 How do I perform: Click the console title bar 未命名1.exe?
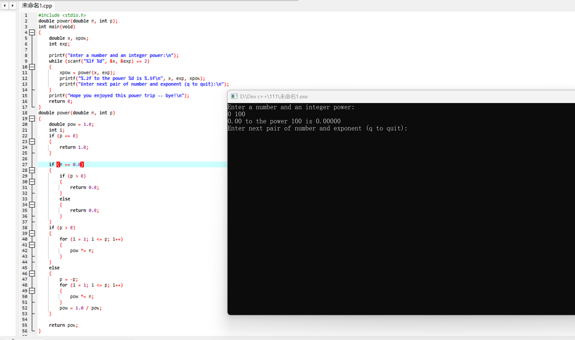tap(274, 97)
